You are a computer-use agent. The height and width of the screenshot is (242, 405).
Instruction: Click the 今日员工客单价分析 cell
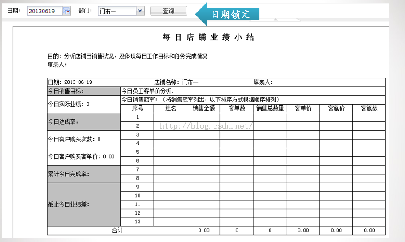pos(253,91)
